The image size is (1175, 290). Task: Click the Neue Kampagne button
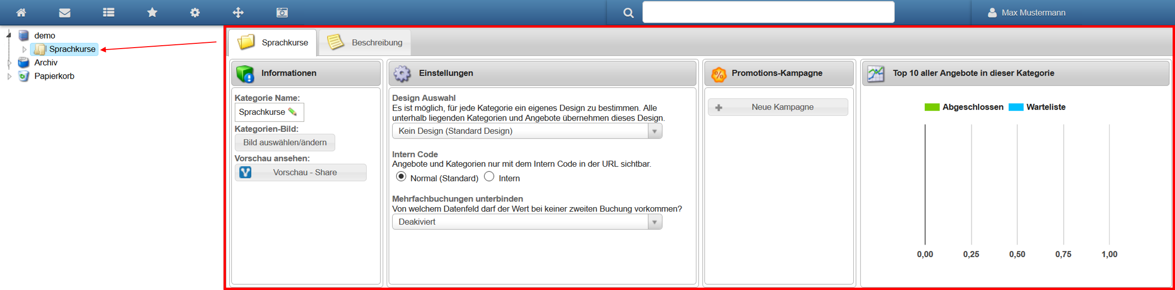click(778, 107)
